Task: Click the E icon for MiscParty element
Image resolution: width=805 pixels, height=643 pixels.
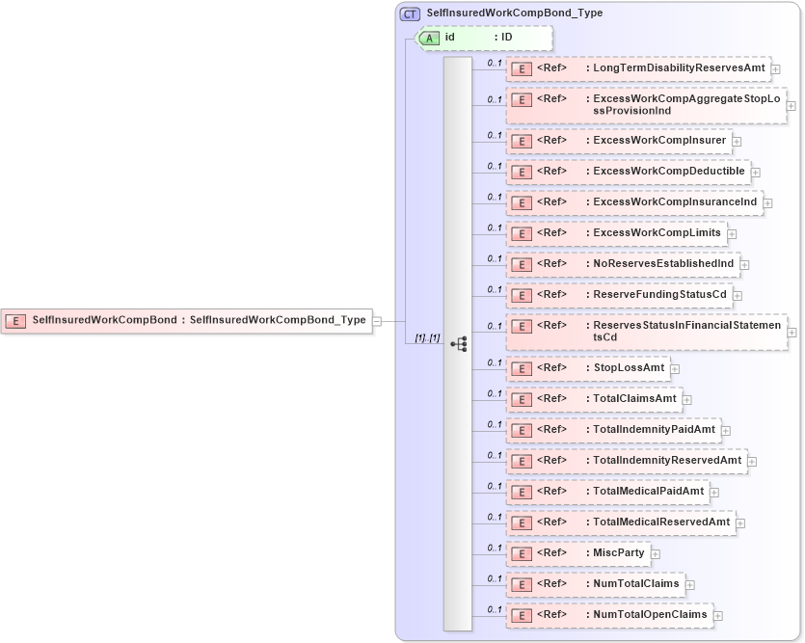Action: [x=522, y=552]
